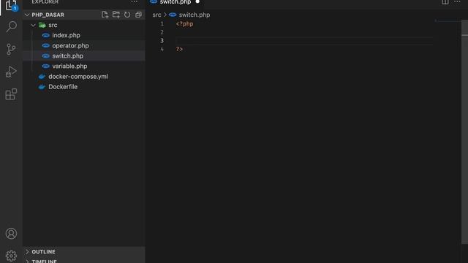Click the src breadcrumb segment
This screenshot has height=263, width=468.
[156, 15]
